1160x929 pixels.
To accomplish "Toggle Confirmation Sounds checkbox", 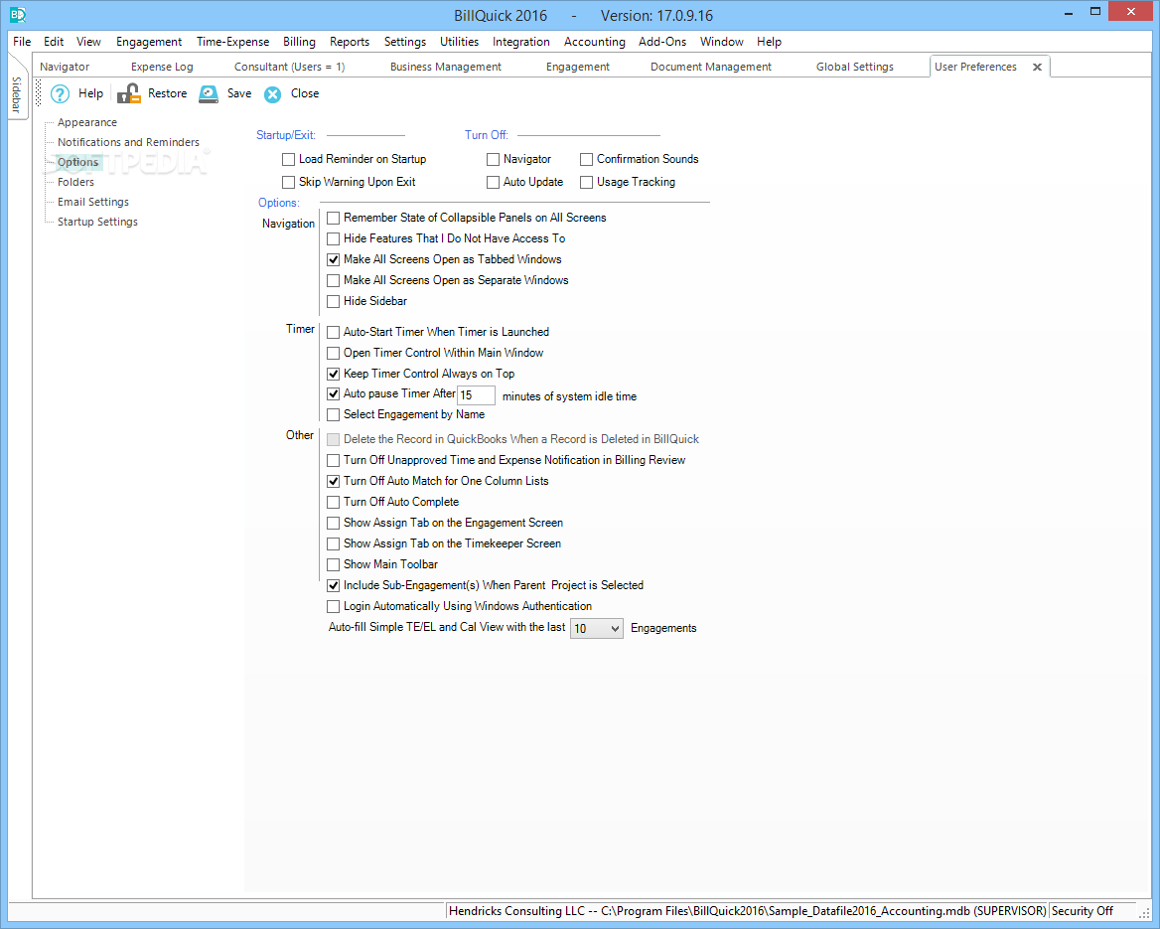I will 587,159.
